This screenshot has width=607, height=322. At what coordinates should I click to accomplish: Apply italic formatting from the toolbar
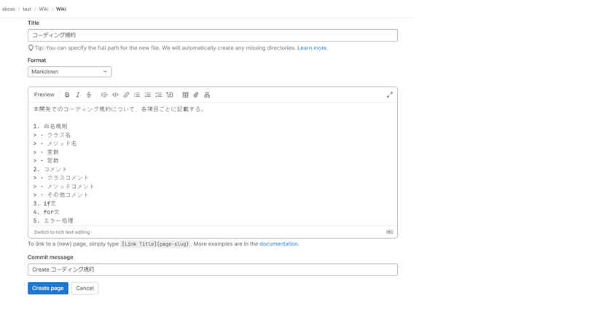pyautogui.click(x=78, y=95)
